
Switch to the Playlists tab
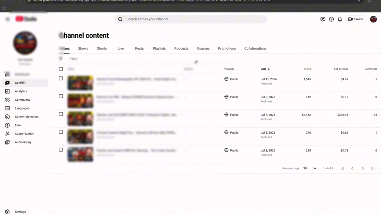point(159,49)
